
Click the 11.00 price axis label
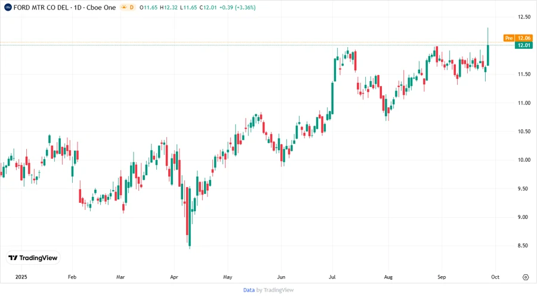pos(524,103)
